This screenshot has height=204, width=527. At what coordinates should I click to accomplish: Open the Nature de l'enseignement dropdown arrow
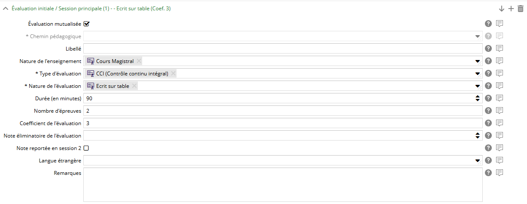coord(478,61)
